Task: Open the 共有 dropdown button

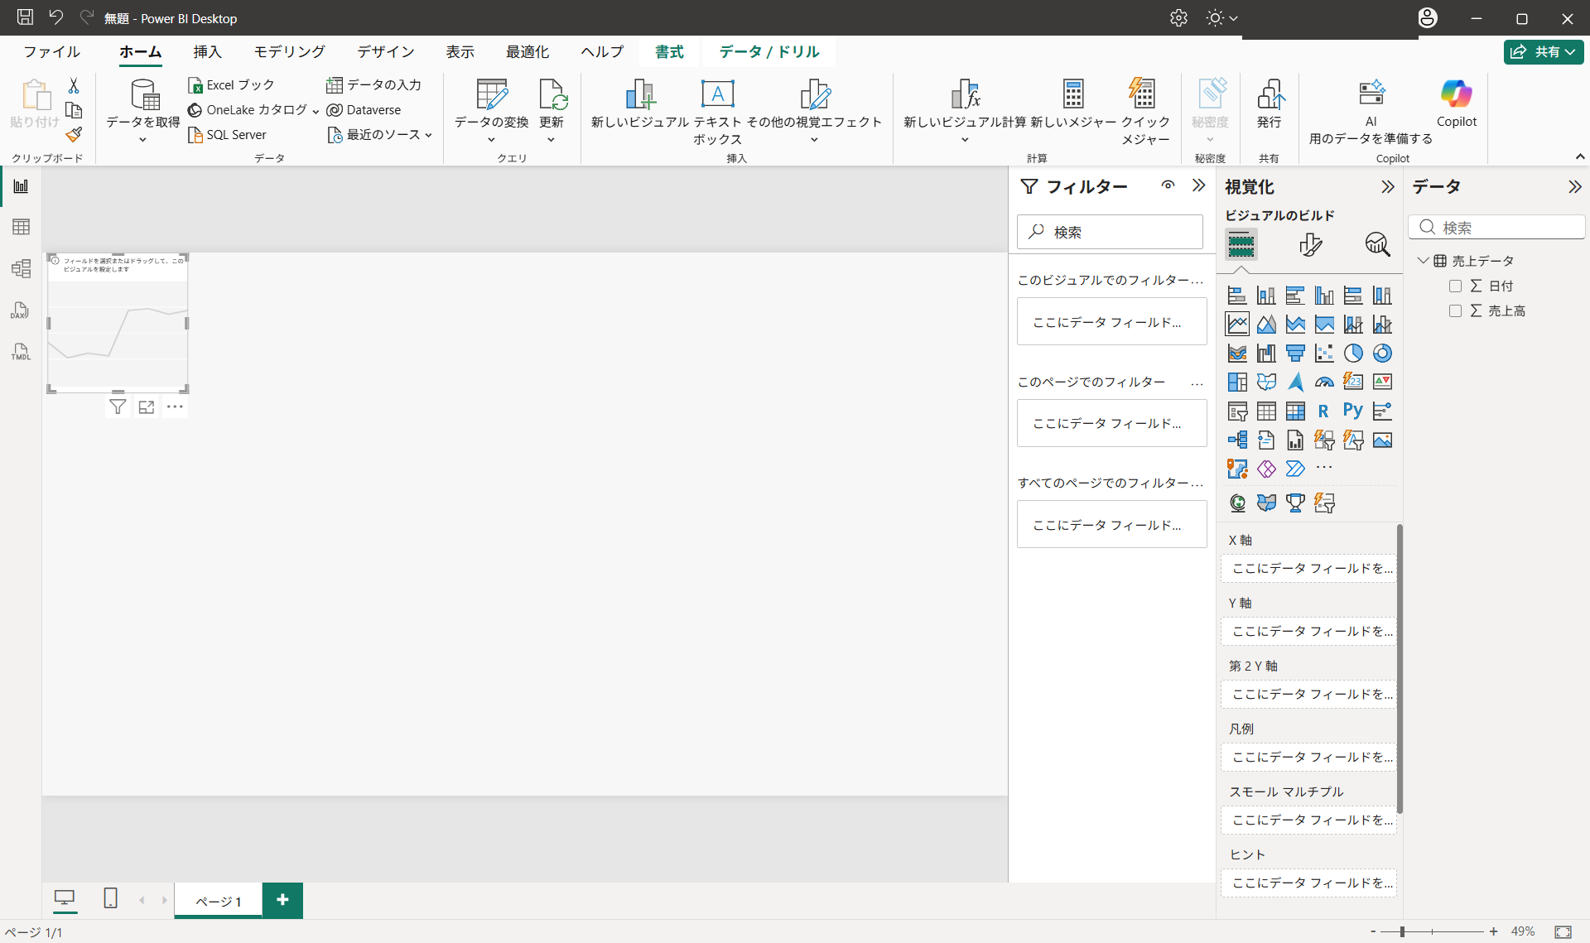Action: tap(1544, 51)
